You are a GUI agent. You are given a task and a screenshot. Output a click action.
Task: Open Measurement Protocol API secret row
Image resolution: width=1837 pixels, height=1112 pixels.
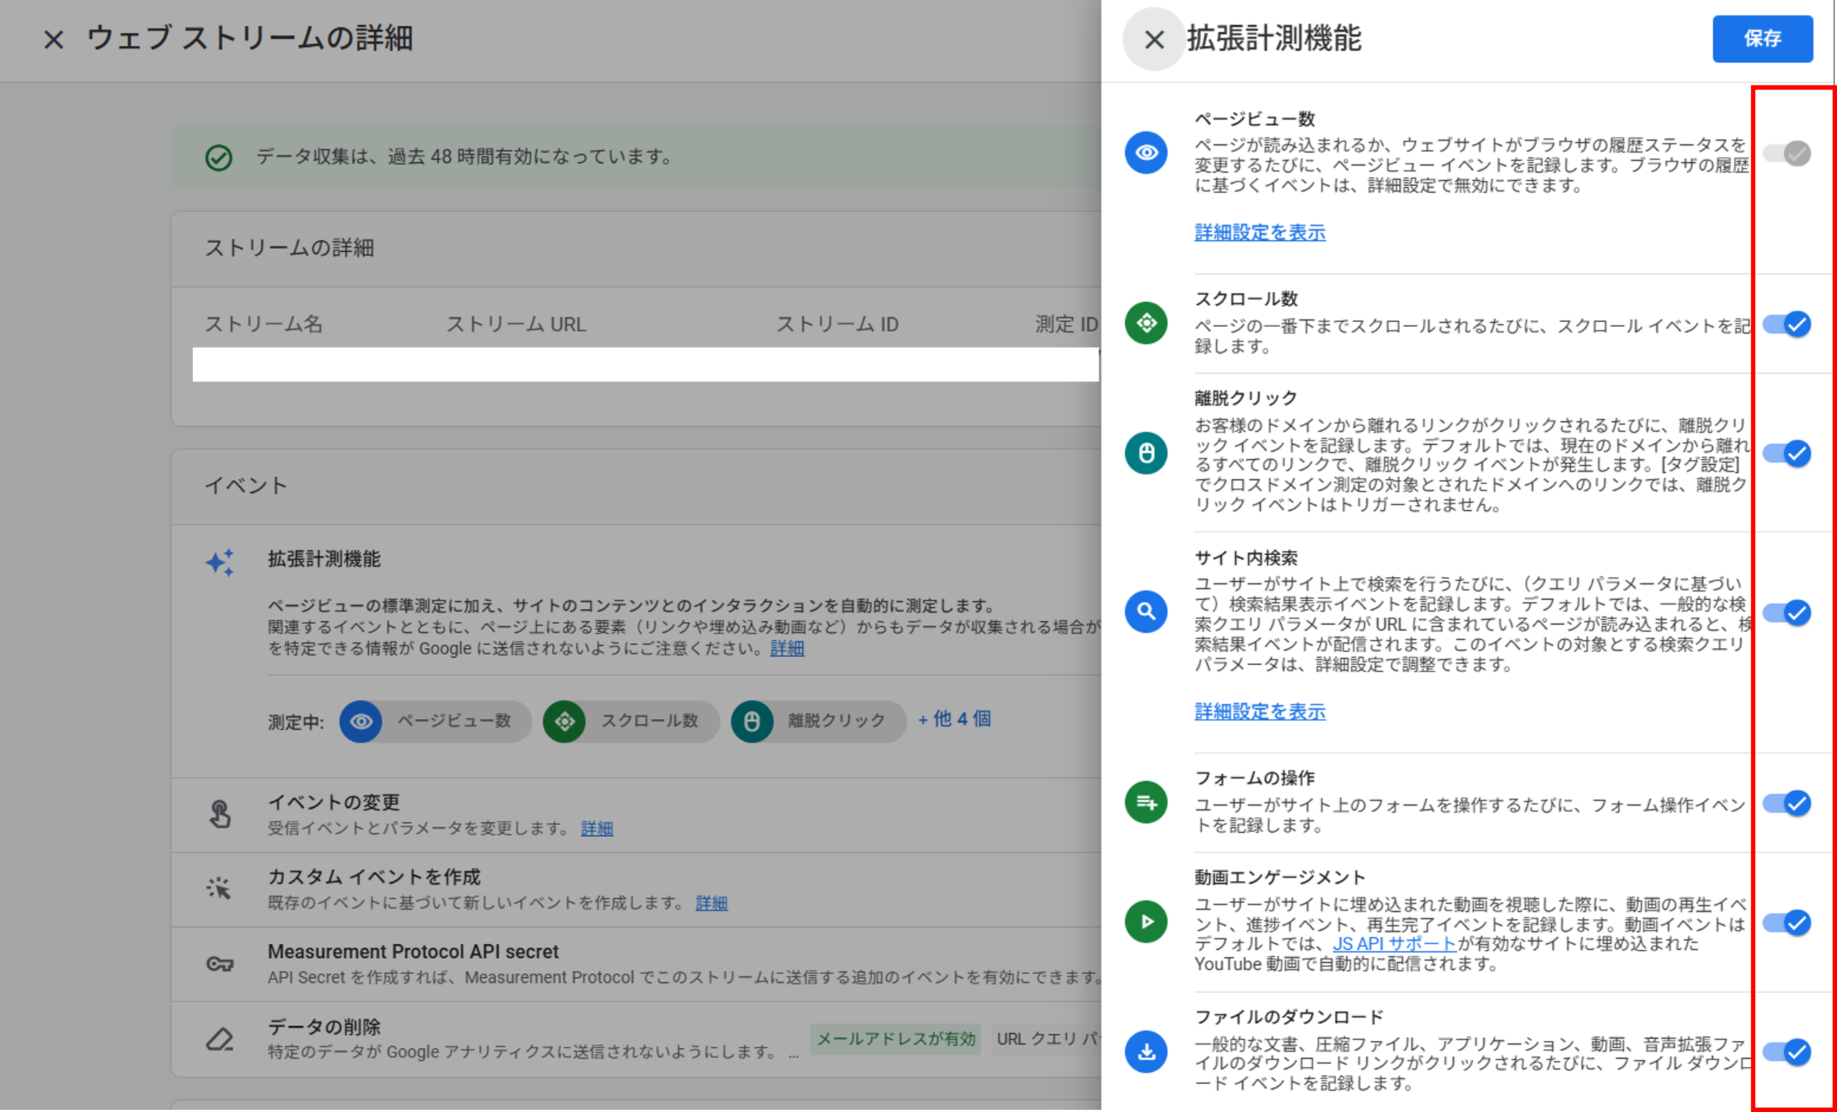[x=413, y=952]
